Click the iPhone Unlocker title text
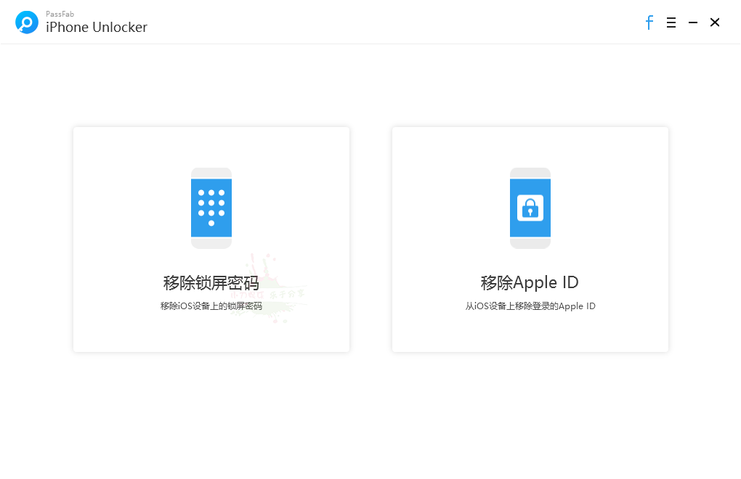The height and width of the screenshot is (479, 741). (97, 28)
